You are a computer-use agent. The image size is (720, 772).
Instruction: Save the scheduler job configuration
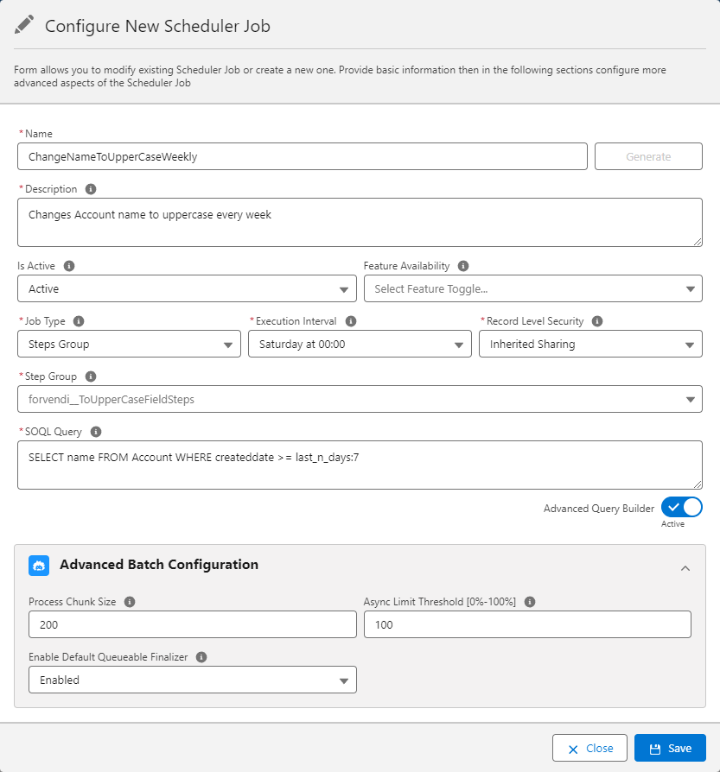(x=670, y=748)
